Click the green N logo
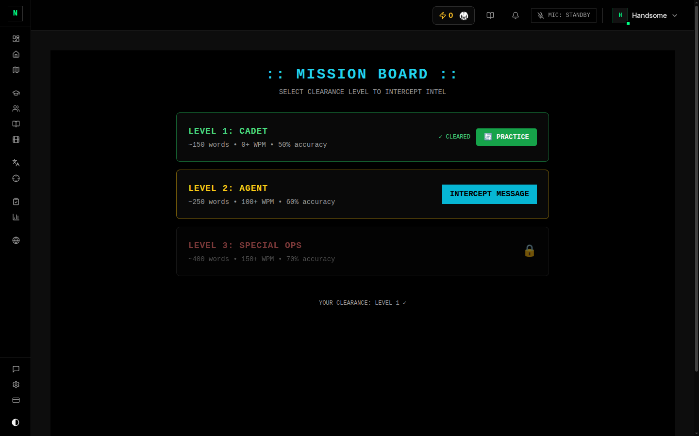Viewport: 699px width, 436px height. pos(15,14)
